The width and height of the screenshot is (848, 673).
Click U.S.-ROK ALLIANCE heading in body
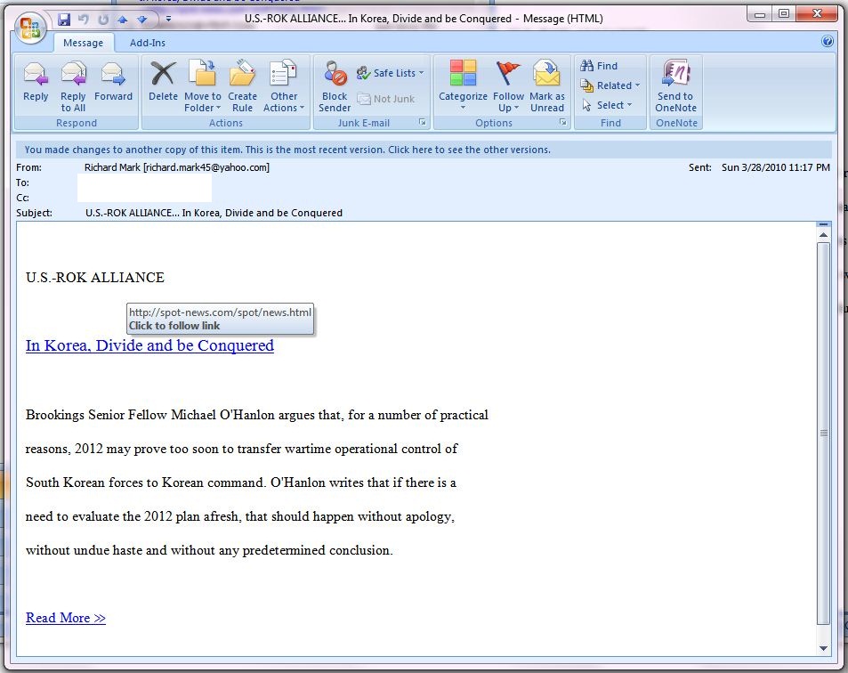(94, 278)
